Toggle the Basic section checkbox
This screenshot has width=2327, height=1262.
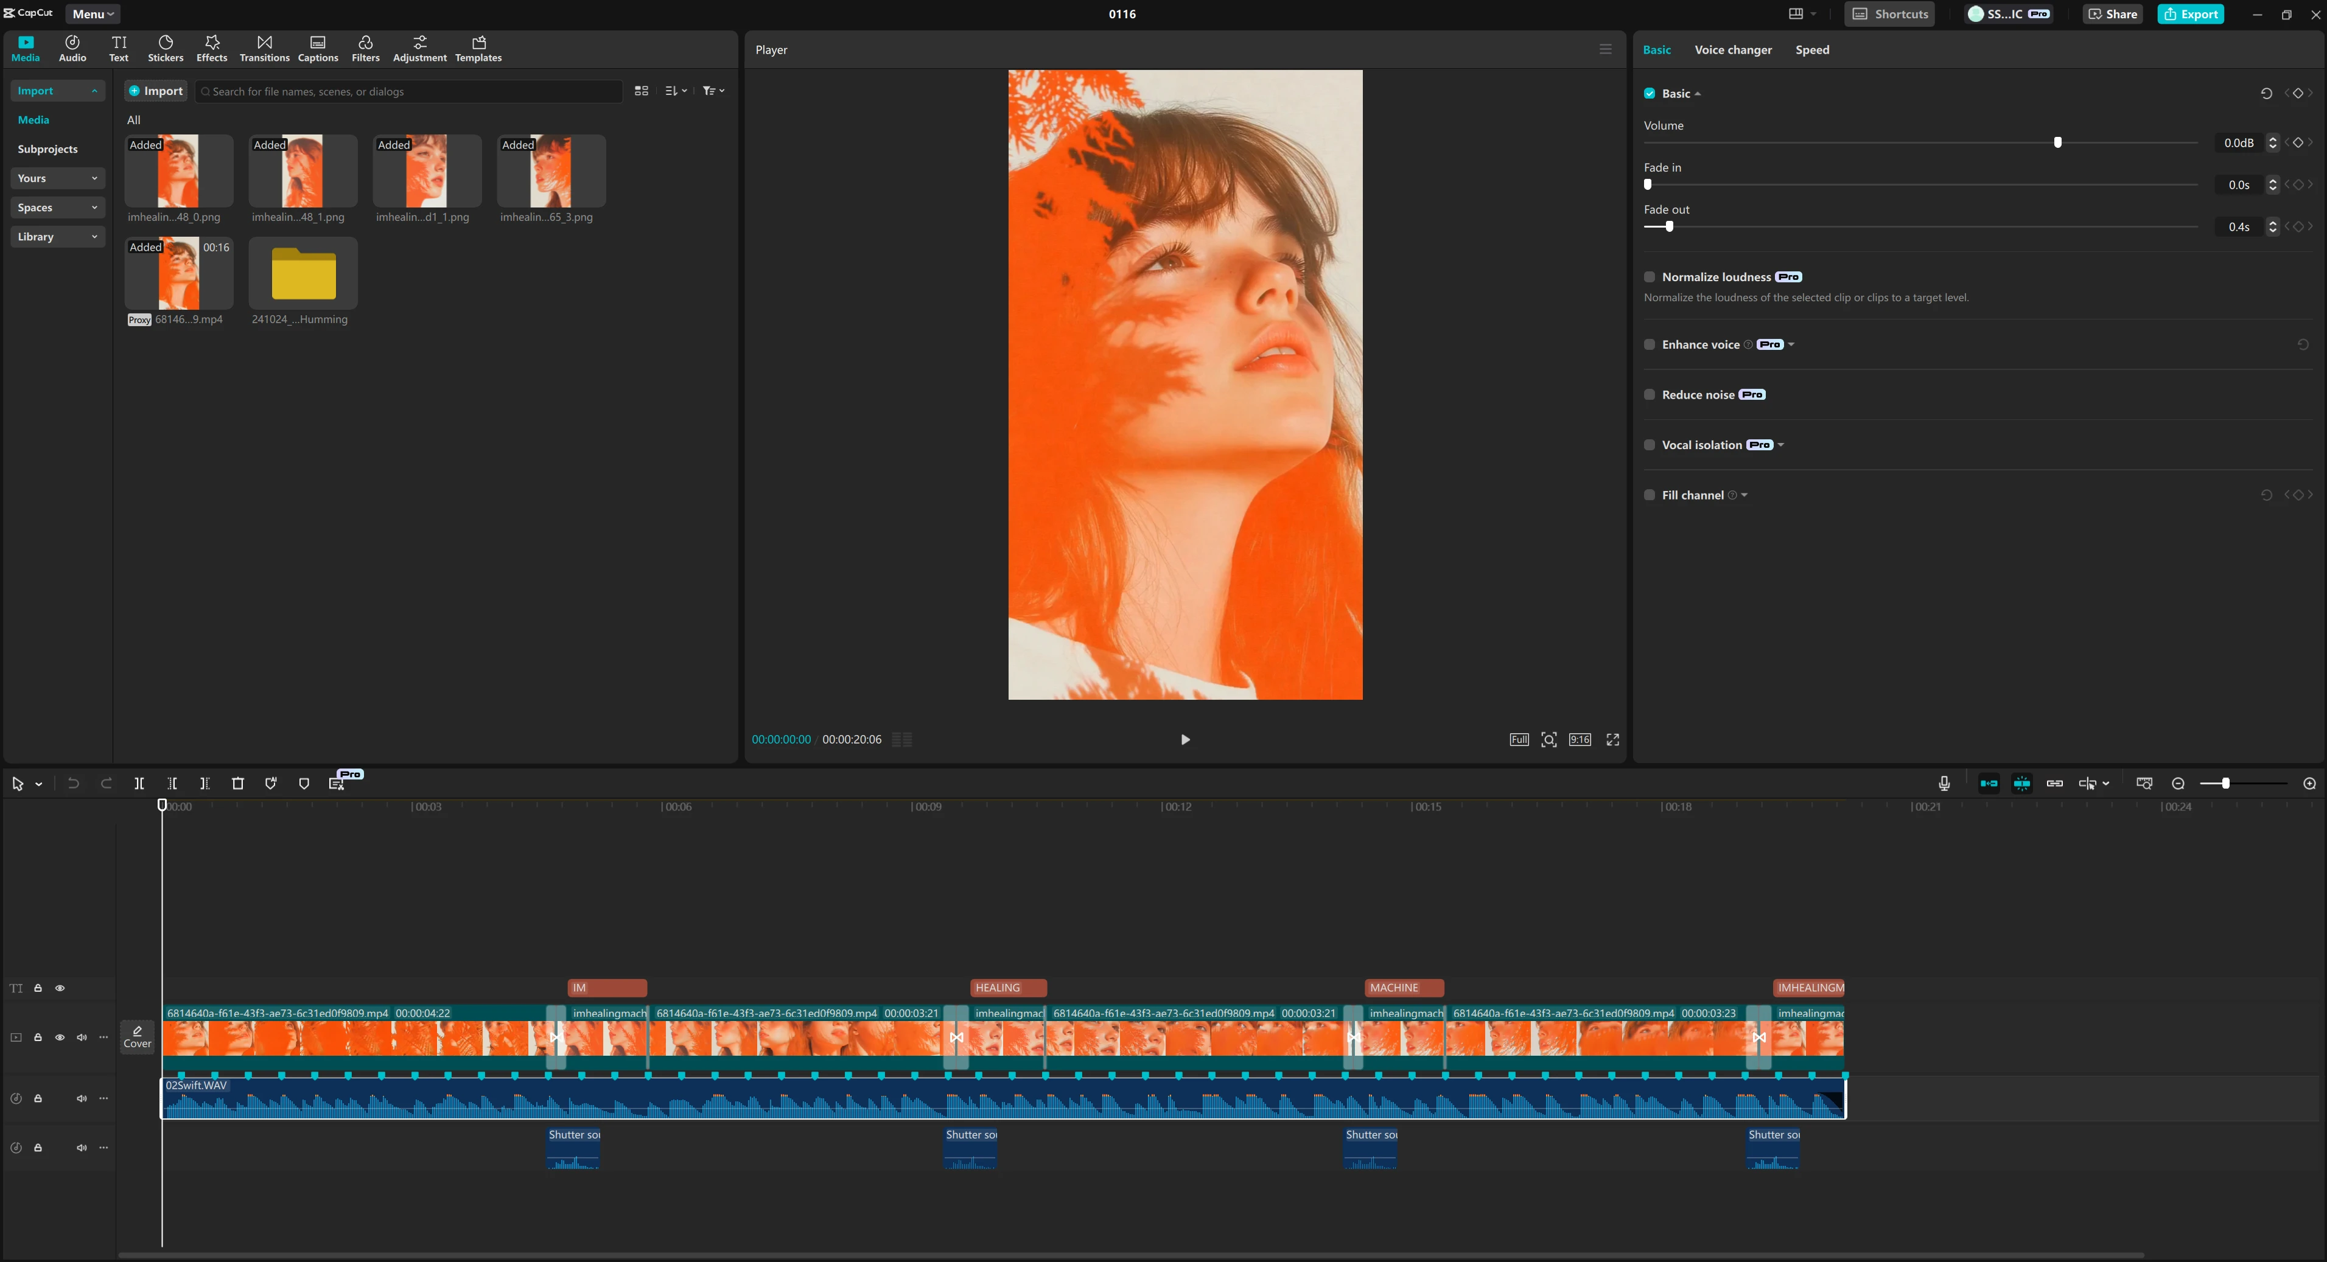point(1650,93)
